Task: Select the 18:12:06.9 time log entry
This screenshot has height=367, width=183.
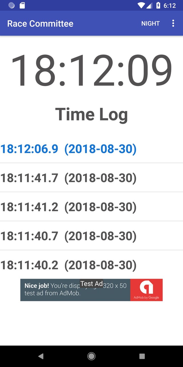Action: (x=69, y=149)
